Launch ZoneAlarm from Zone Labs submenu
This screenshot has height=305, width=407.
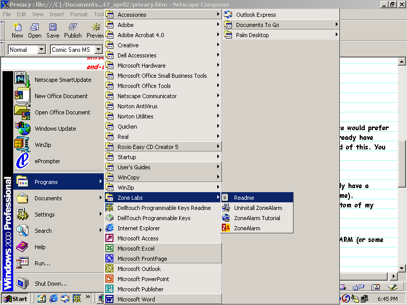(x=257, y=228)
